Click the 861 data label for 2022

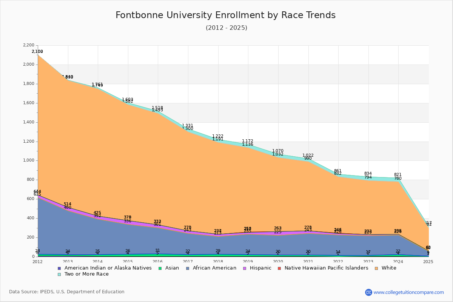338,171
